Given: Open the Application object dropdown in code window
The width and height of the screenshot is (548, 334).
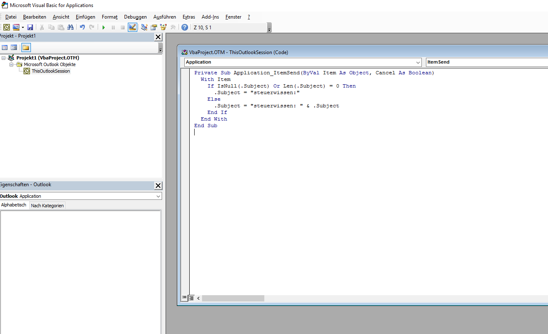Looking at the screenshot, I should pos(419,62).
